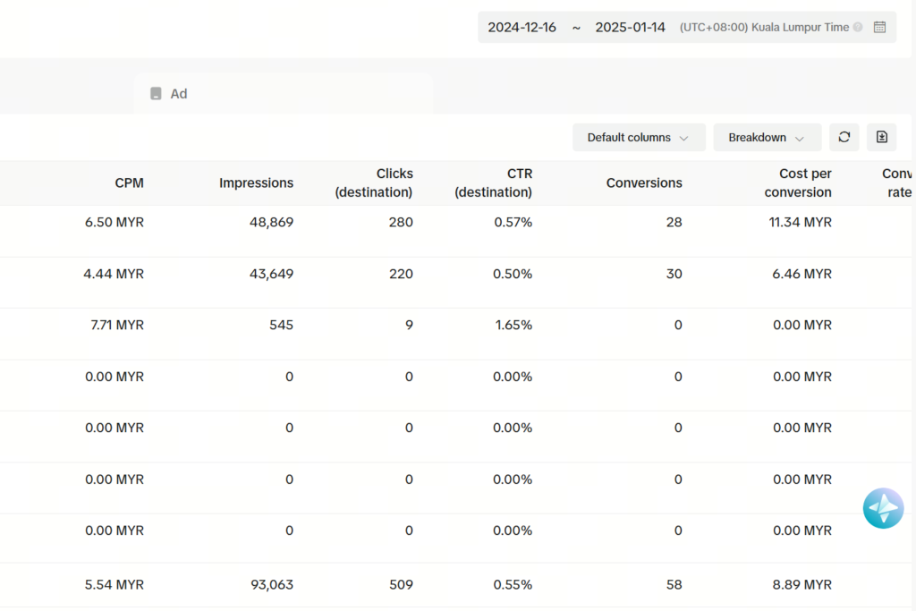This screenshot has height=611, width=916.
Task: Click the partially visible Conversion rate header
Action: [897, 182]
